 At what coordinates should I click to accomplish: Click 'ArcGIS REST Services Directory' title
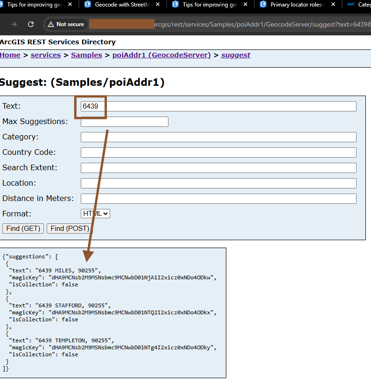[x=58, y=42]
